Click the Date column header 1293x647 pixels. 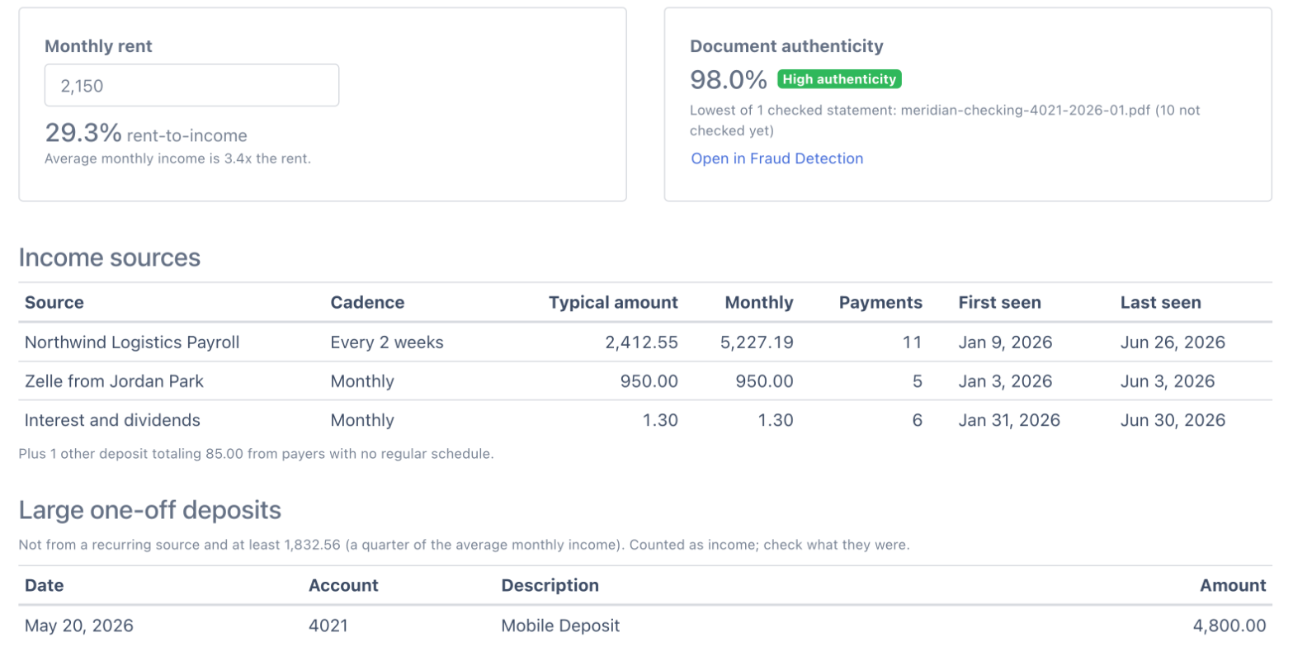[x=45, y=585]
